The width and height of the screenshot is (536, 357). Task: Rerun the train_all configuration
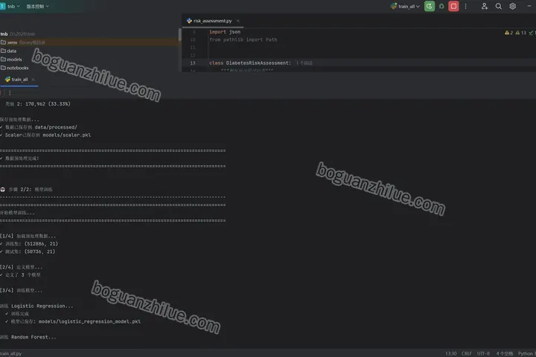point(430,6)
